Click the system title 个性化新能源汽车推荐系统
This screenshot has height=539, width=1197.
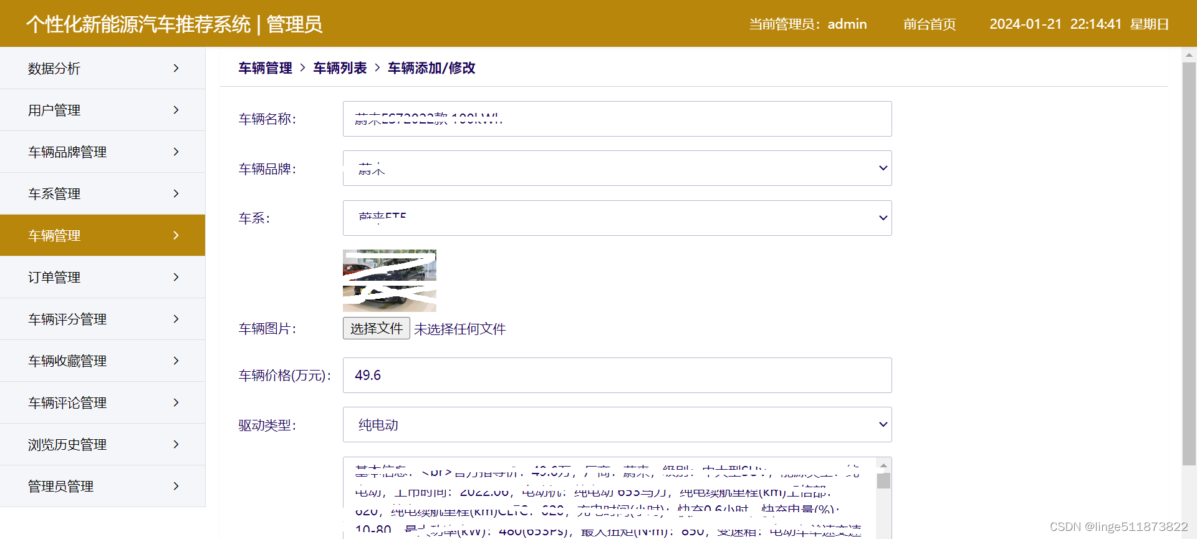point(138,24)
